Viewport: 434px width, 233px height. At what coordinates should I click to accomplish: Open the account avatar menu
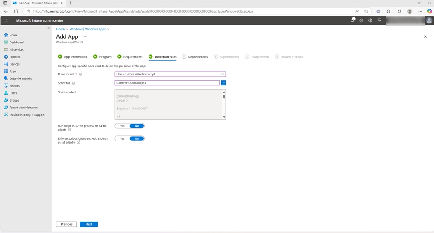click(x=429, y=20)
